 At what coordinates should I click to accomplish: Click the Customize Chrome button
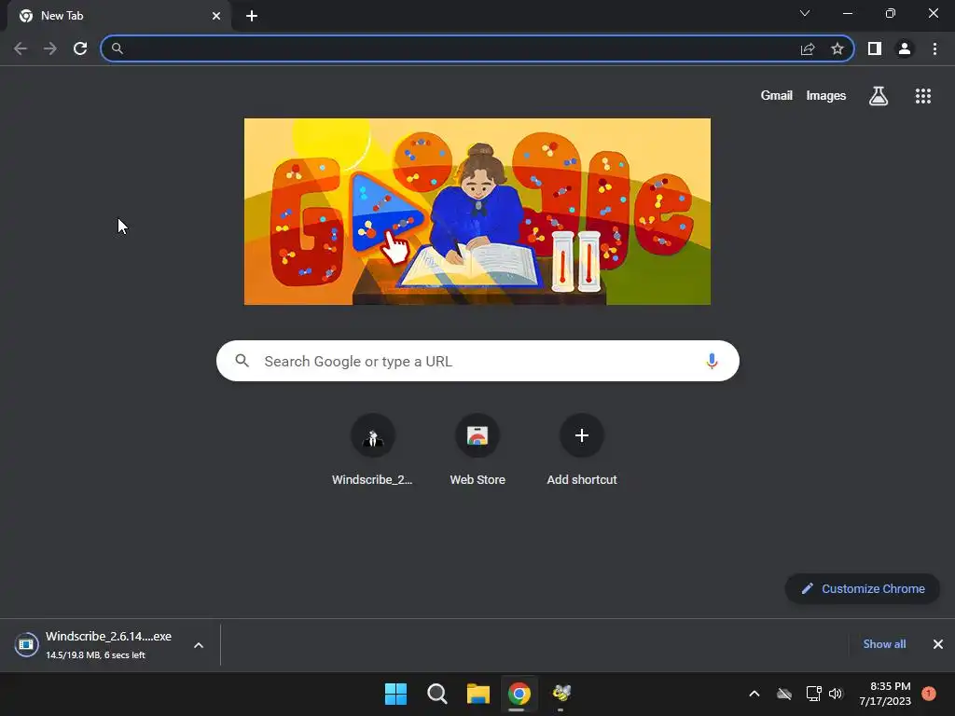(863, 589)
